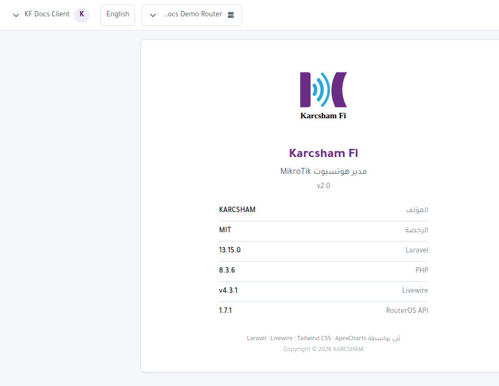Click the PHP row label
This screenshot has width=499, height=386.
click(422, 270)
